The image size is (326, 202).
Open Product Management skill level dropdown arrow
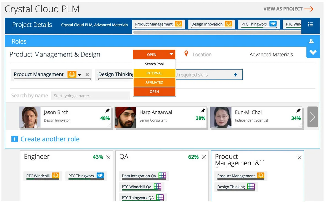pyautogui.click(x=79, y=75)
